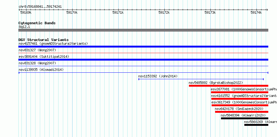Open nsv5848394 (Almarri2020) label
Viewport: 277px width, 137px height.
coord(243,115)
